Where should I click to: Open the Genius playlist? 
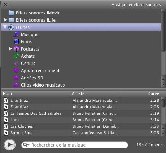click(81, 63)
